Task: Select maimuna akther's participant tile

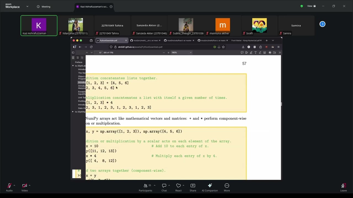Action: (x=223, y=26)
